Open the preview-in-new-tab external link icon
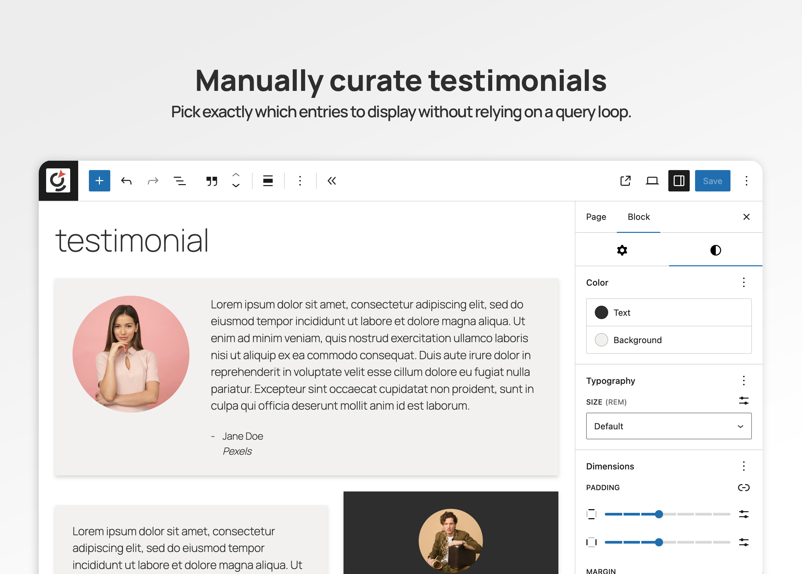The height and width of the screenshot is (574, 802). (x=625, y=181)
